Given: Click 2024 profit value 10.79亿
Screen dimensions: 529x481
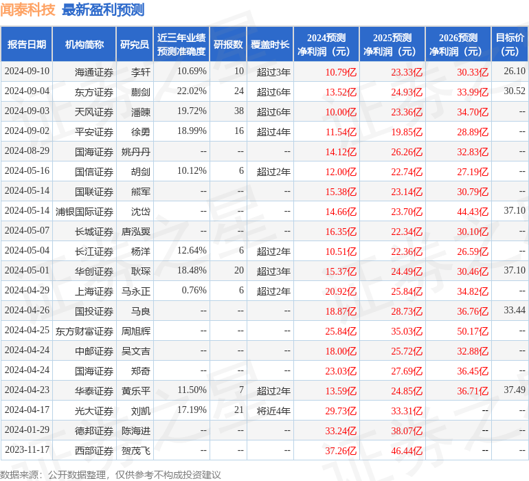Looking at the screenshot, I should click(341, 72).
